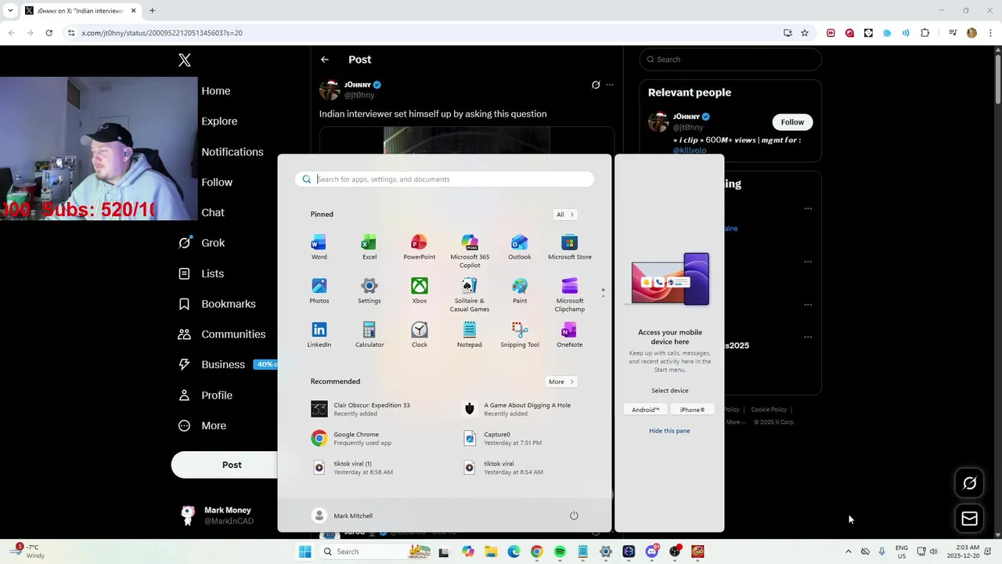1002x564 pixels.
Task: Launch the Calculator app
Action: pos(369,334)
